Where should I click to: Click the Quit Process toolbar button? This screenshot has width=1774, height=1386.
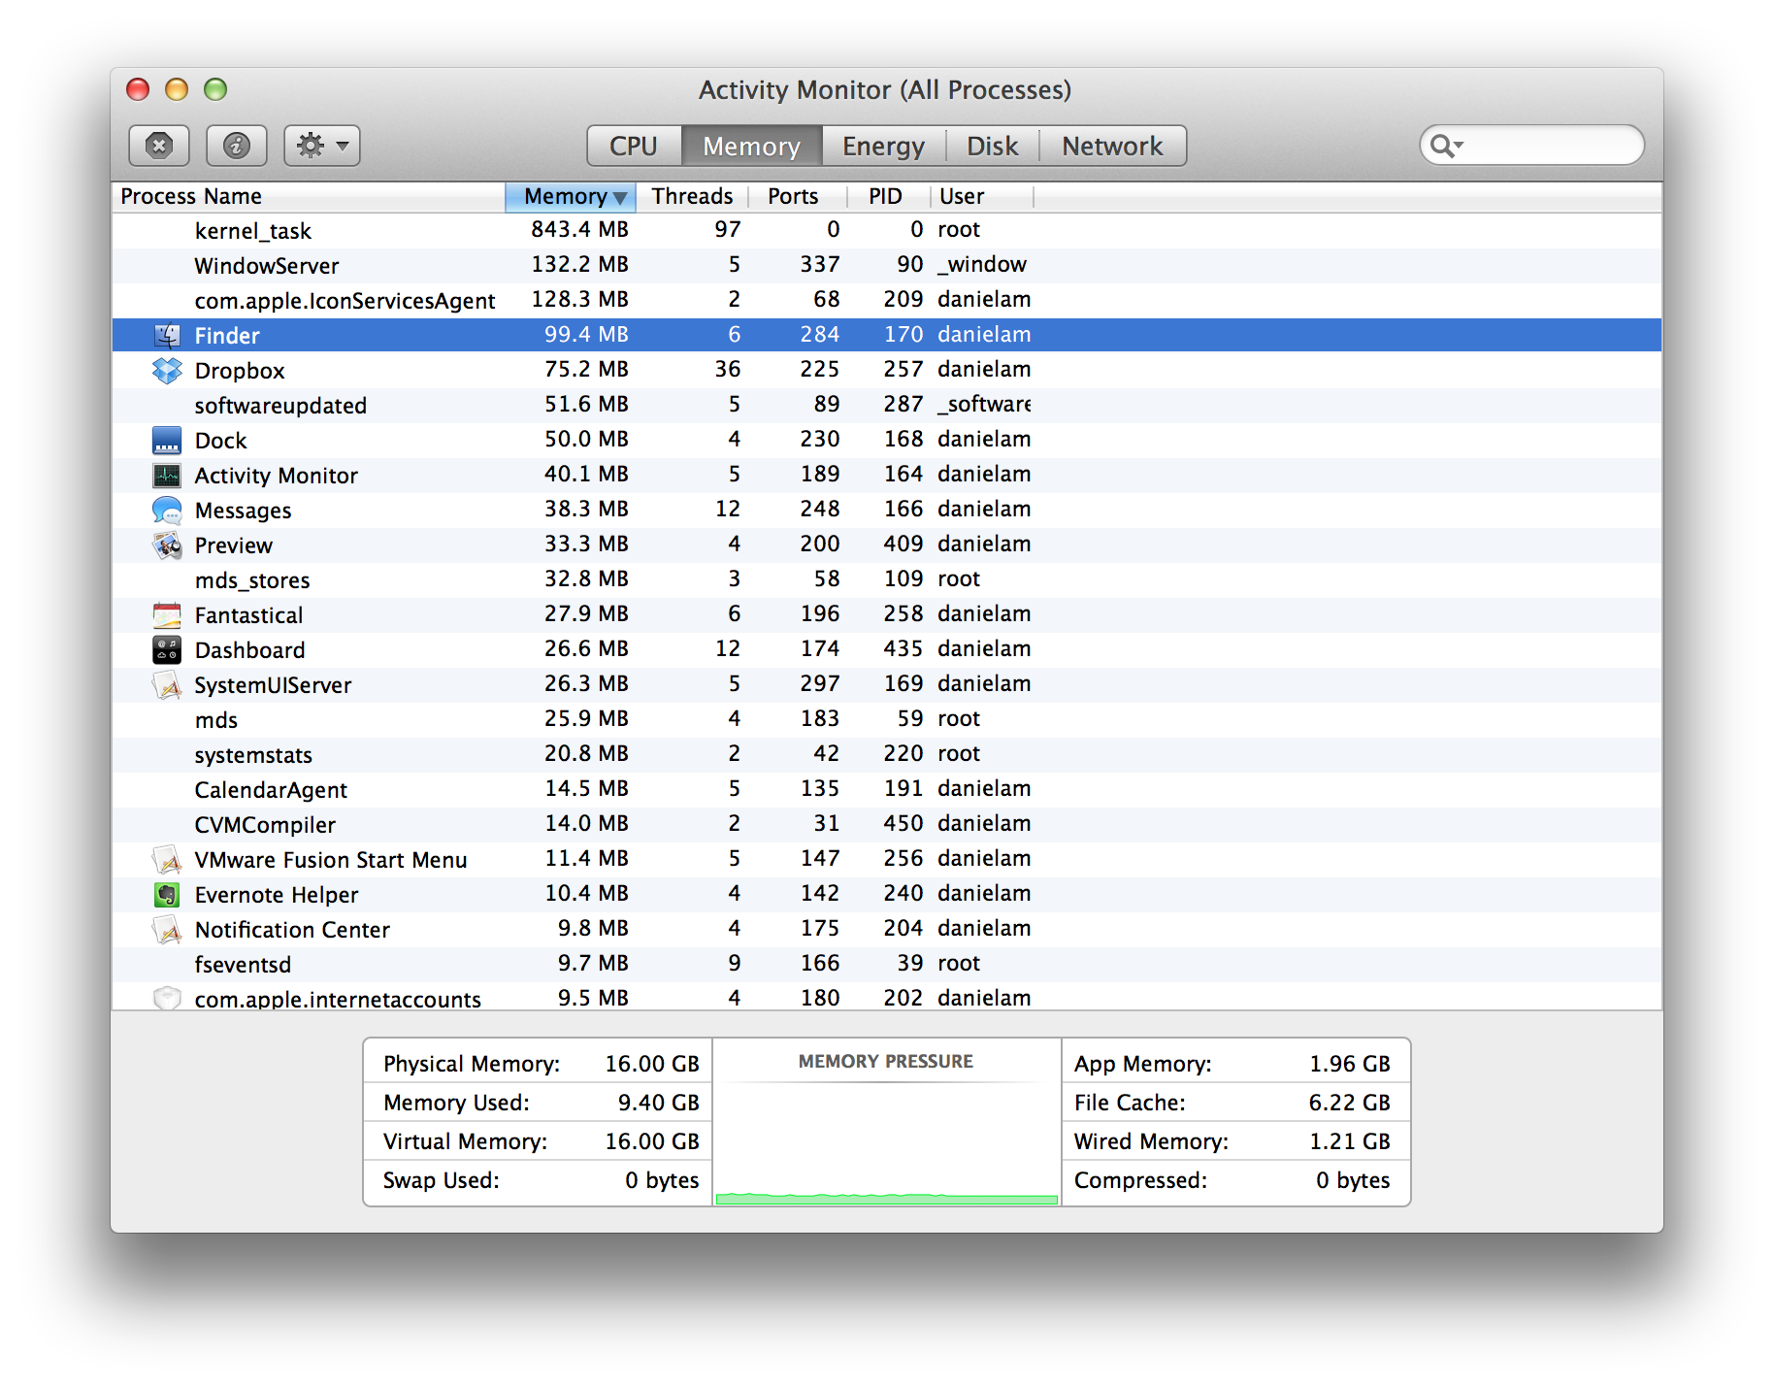click(x=159, y=146)
